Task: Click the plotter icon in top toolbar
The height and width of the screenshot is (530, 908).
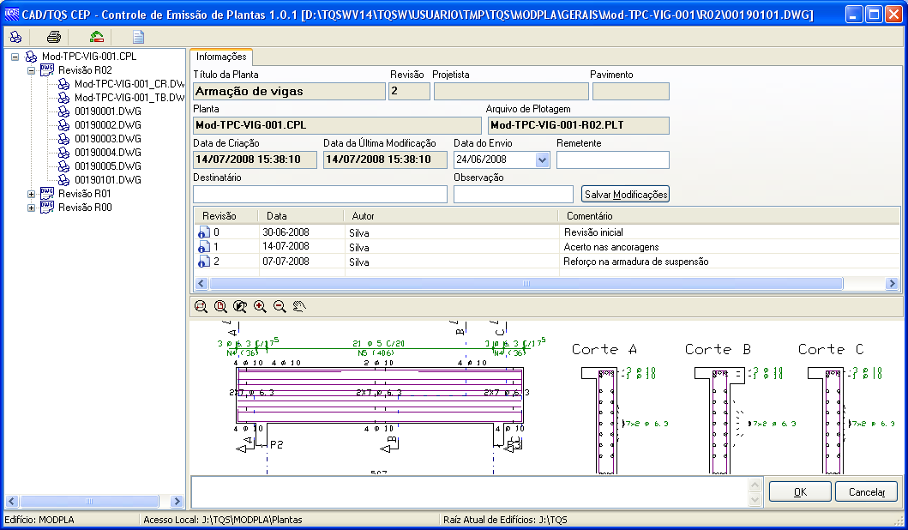Action: point(15,37)
